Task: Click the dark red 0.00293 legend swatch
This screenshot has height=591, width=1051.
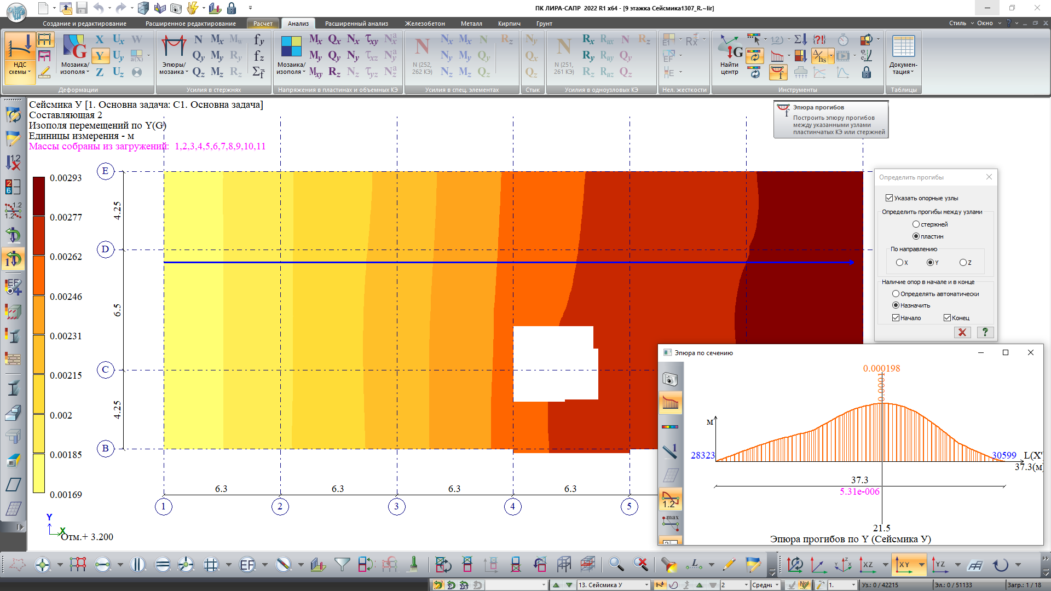Action: [39, 195]
